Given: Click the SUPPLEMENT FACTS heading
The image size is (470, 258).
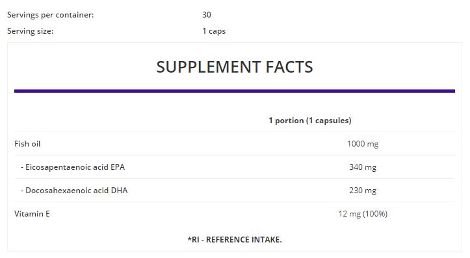Looking at the screenshot, I should coord(235,67).
